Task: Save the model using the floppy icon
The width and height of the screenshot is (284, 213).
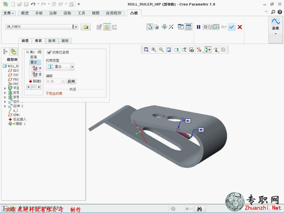Action: tap(26, 4)
